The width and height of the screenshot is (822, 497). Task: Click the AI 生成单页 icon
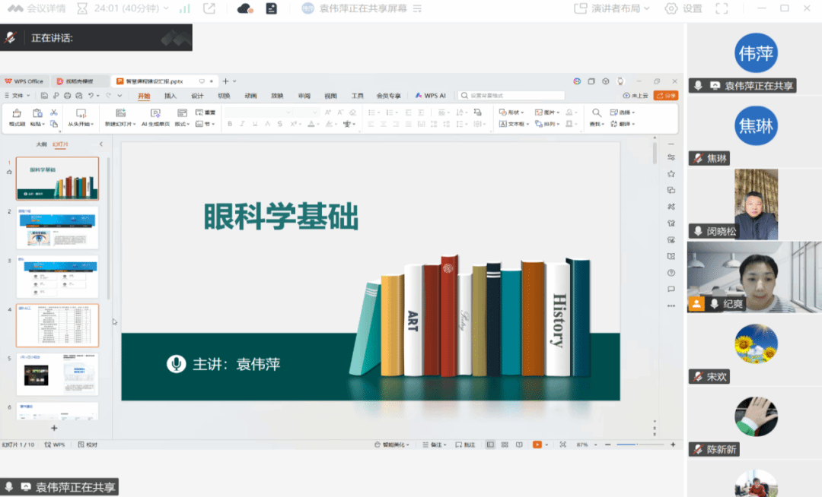[x=155, y=113]
